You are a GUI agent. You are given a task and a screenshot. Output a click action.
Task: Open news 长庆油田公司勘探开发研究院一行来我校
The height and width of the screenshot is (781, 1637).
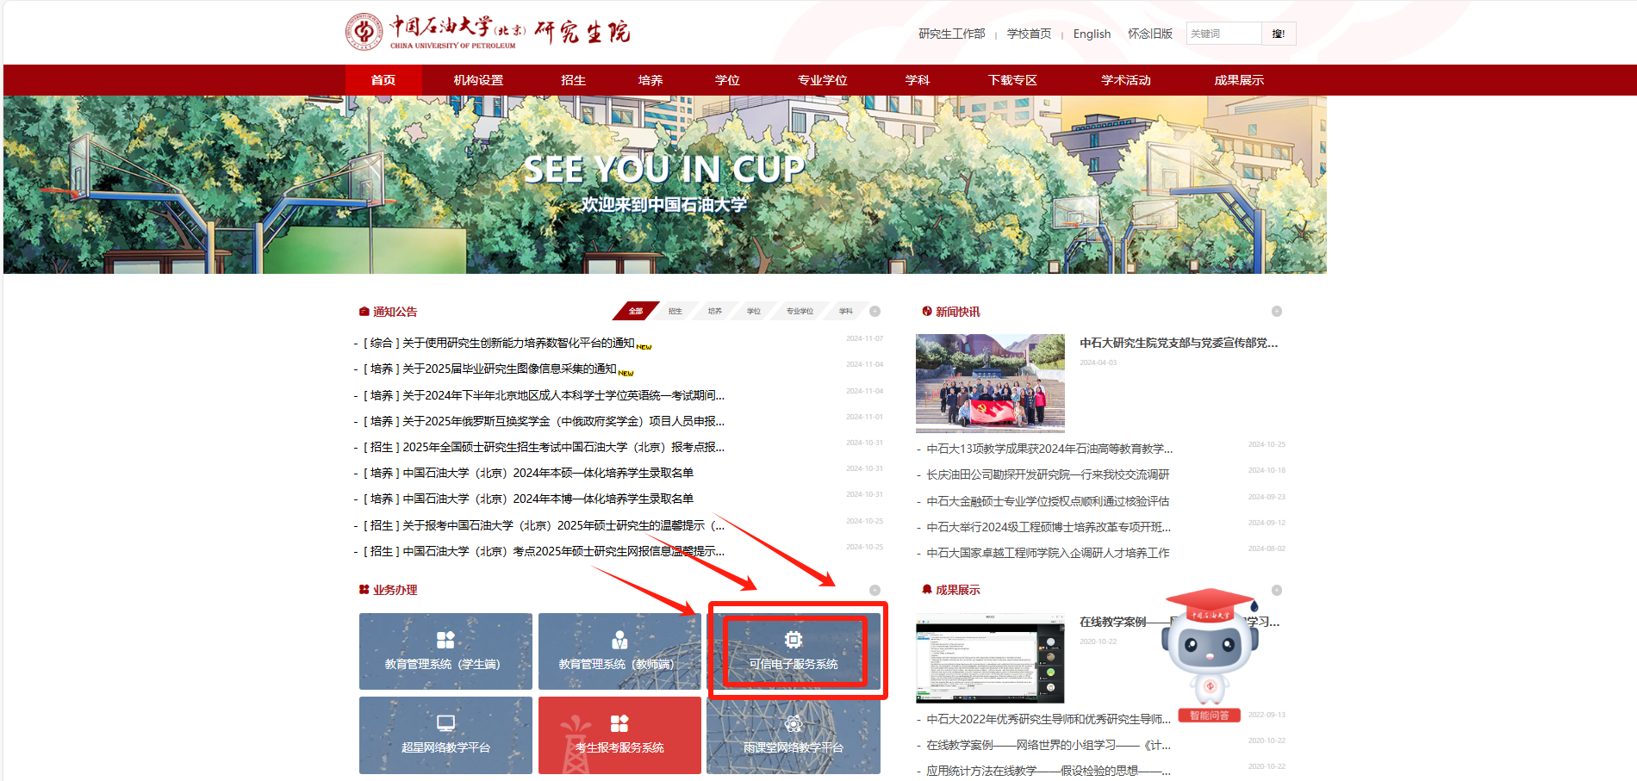[x=1048, y=474]
